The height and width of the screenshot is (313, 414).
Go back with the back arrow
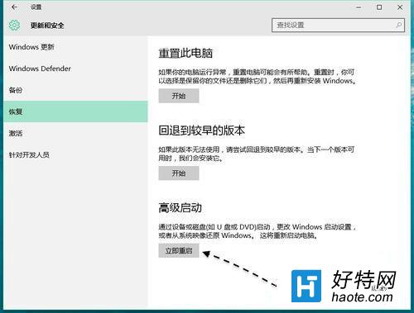tap(14, 7)
